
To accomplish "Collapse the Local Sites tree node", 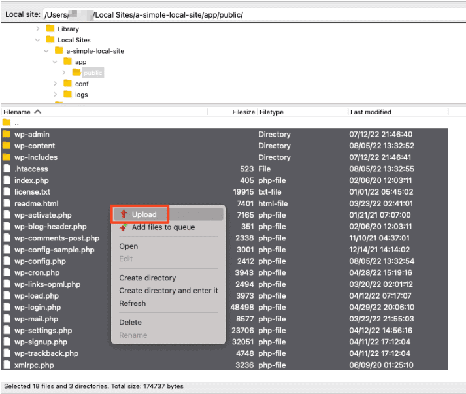I will point(37,40).
